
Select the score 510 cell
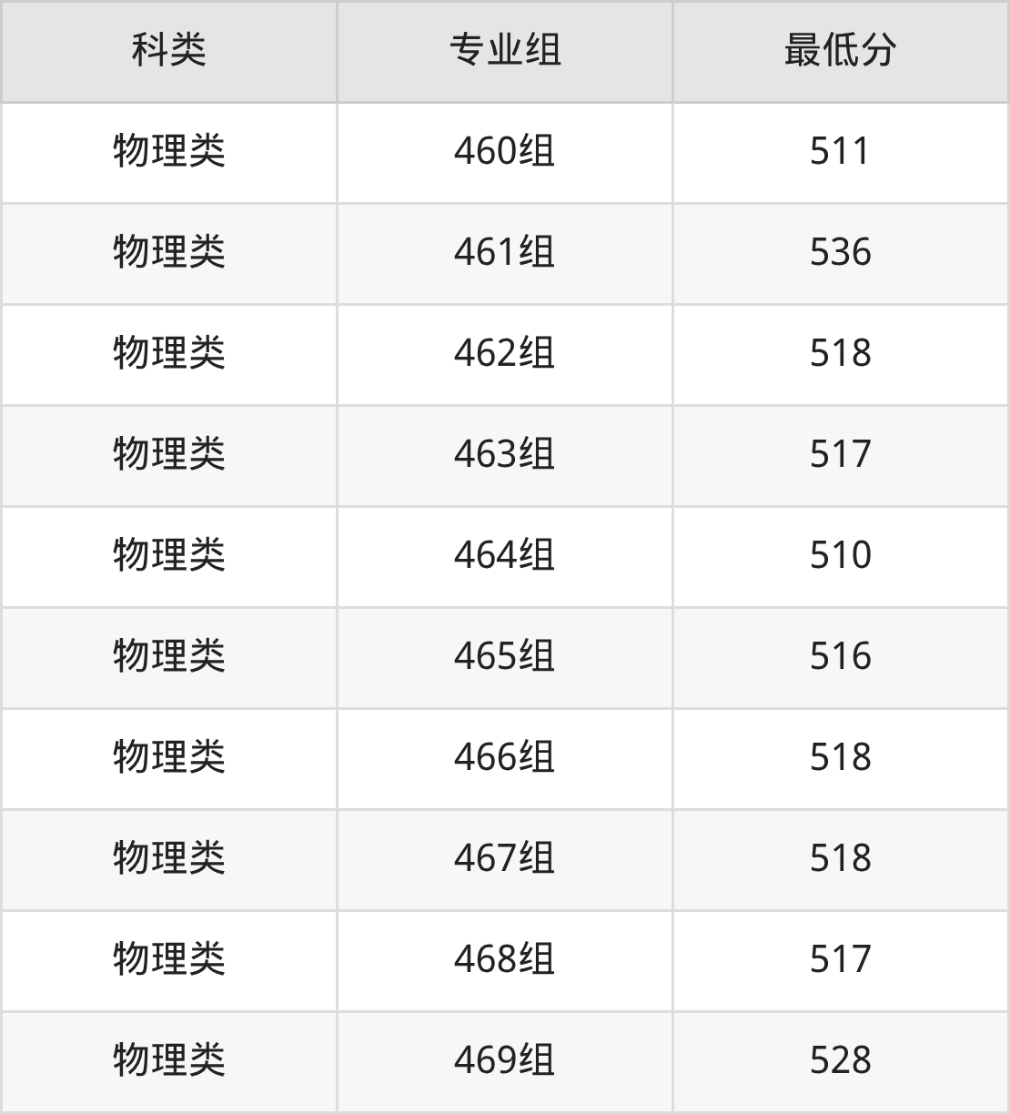point(841,555)
